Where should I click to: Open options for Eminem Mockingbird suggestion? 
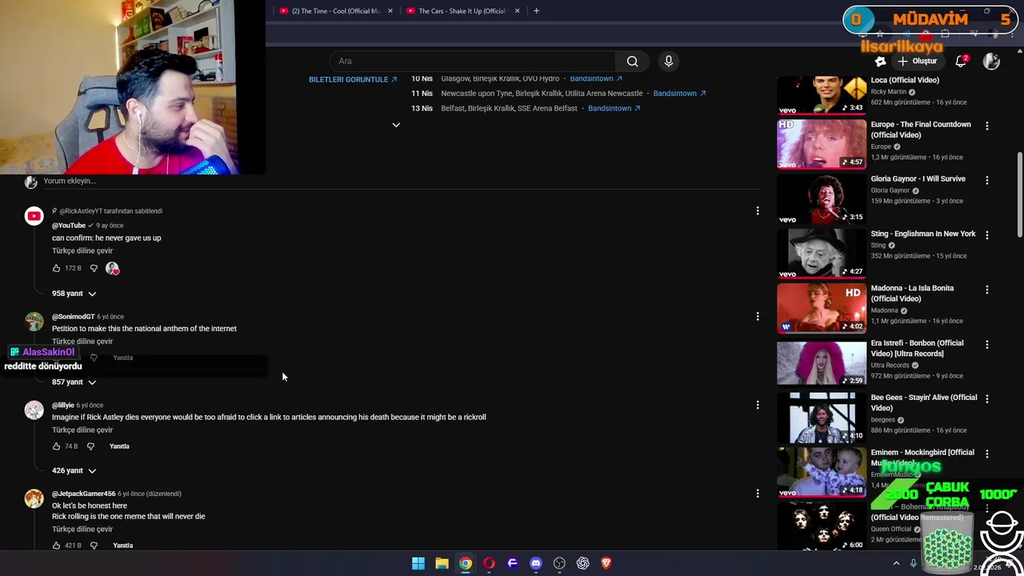point(986,454)
